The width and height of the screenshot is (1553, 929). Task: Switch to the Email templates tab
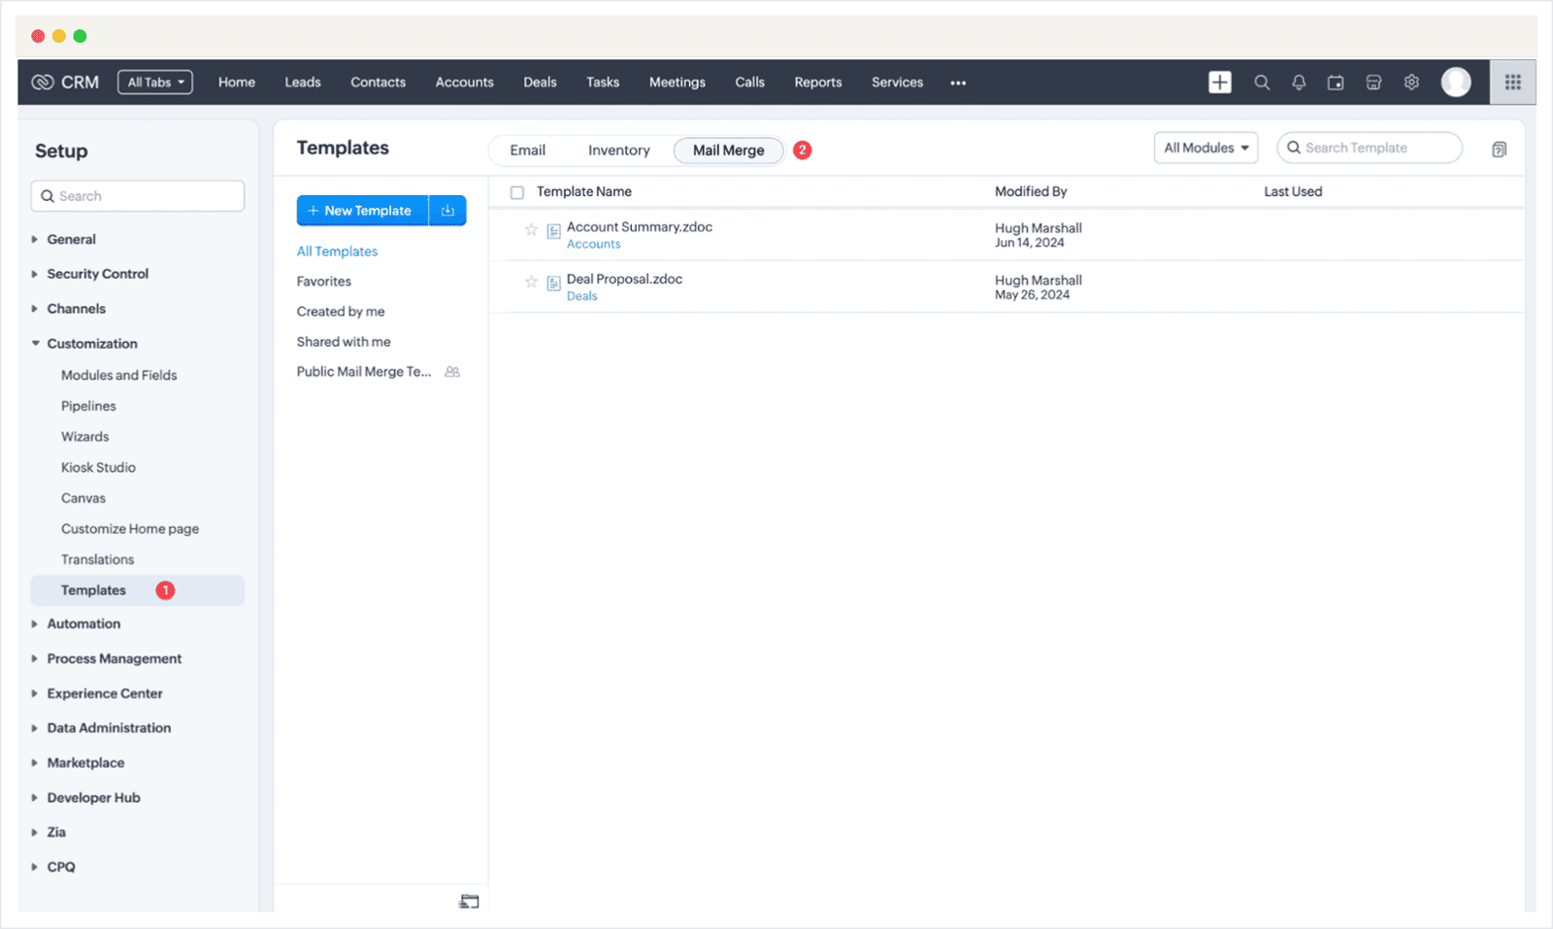point(528,150)
